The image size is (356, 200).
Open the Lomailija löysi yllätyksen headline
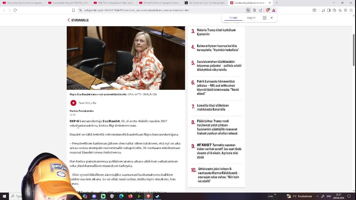tap(213, 107)
